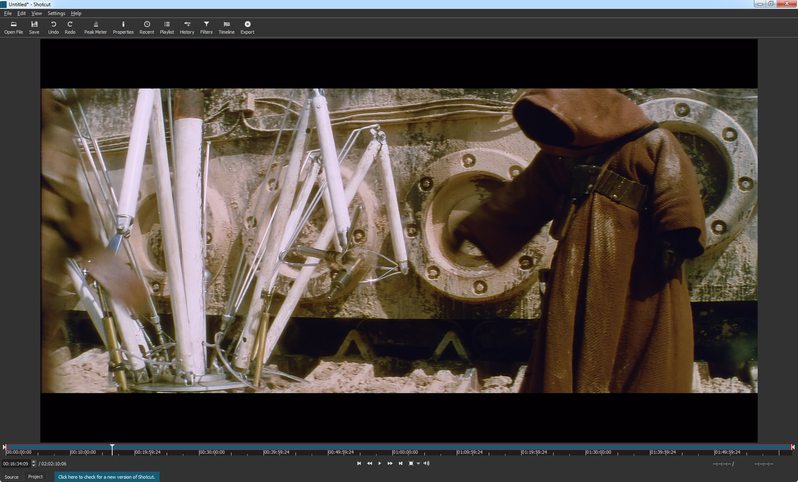
Task: Click the current timecode field 00:16:34:09
Action: (16, 464)
